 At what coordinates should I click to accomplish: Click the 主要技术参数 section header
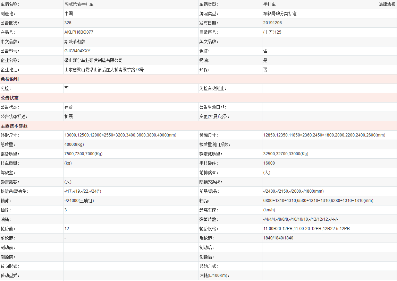point(14,126)
